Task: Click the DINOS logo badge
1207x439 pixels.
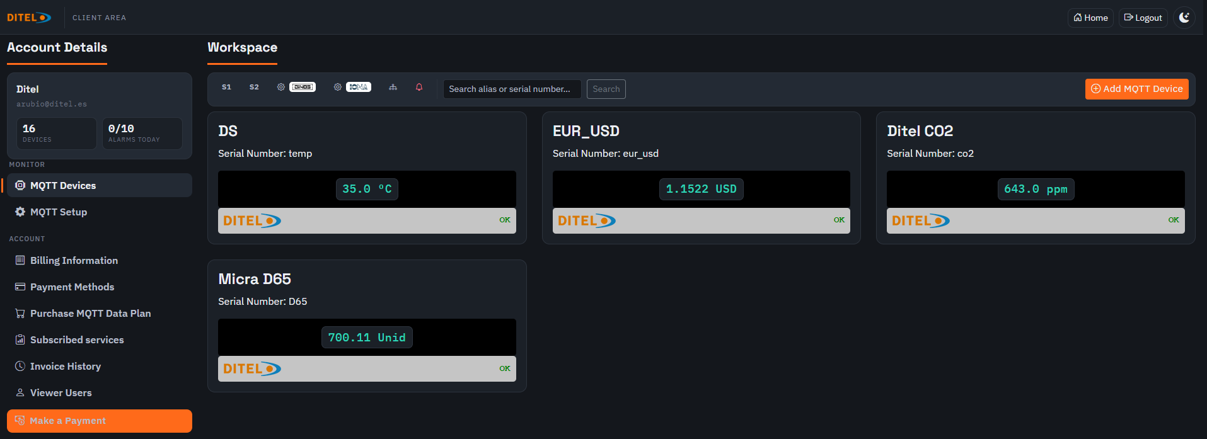Action: pos(303,87)
